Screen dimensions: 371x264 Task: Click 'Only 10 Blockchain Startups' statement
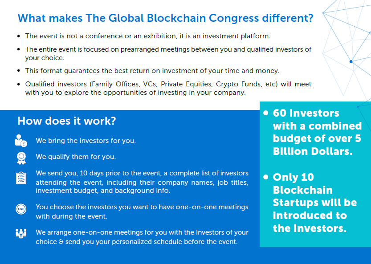(315, 203)
